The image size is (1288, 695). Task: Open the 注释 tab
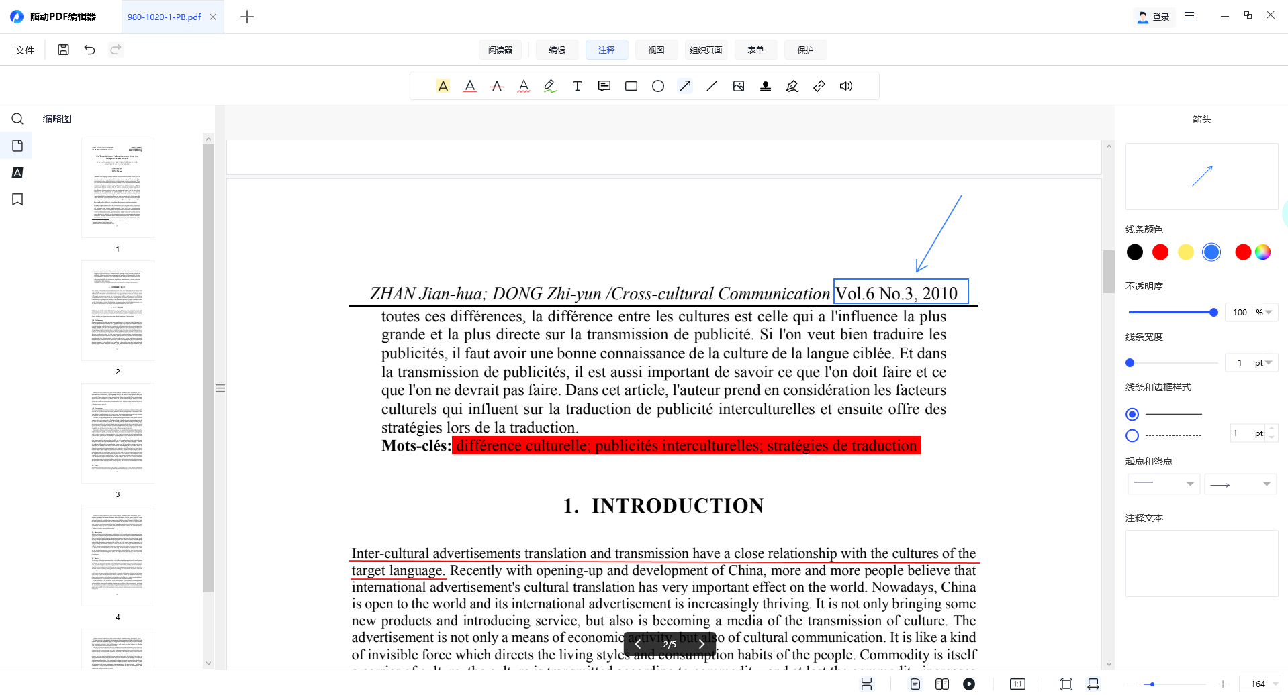(606, 50)
